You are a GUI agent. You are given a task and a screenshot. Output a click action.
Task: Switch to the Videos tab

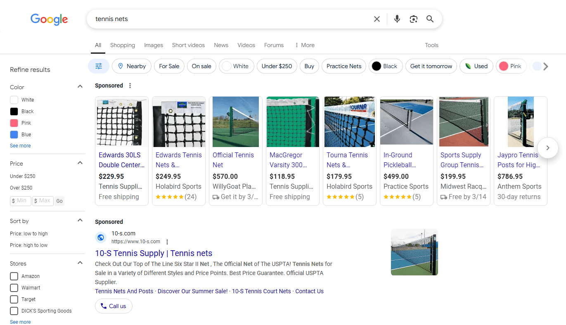pos(246,45)
